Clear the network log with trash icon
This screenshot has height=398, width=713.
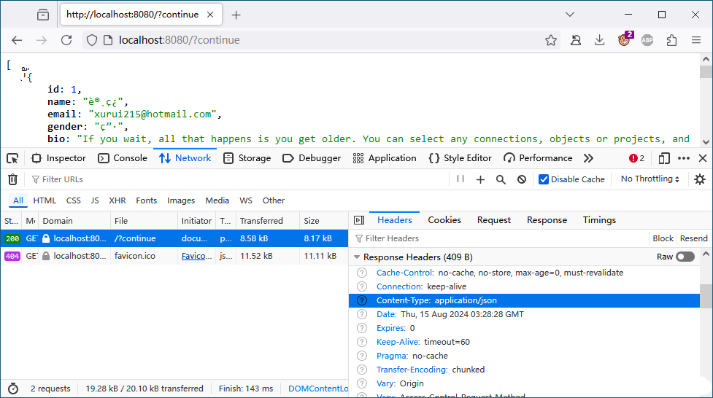tap(12, 179)
